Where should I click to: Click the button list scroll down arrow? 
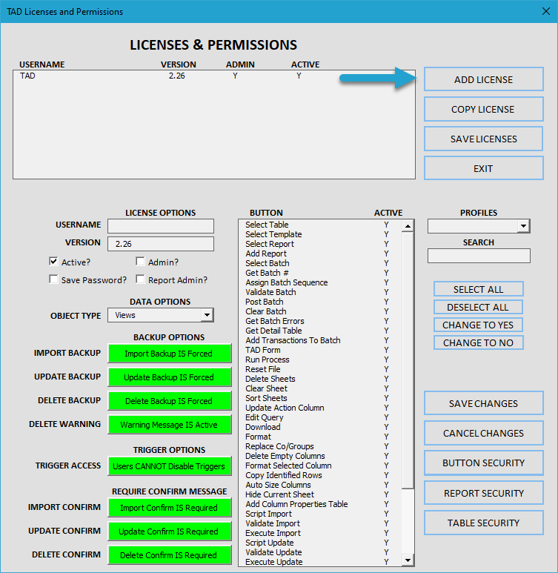408,560
